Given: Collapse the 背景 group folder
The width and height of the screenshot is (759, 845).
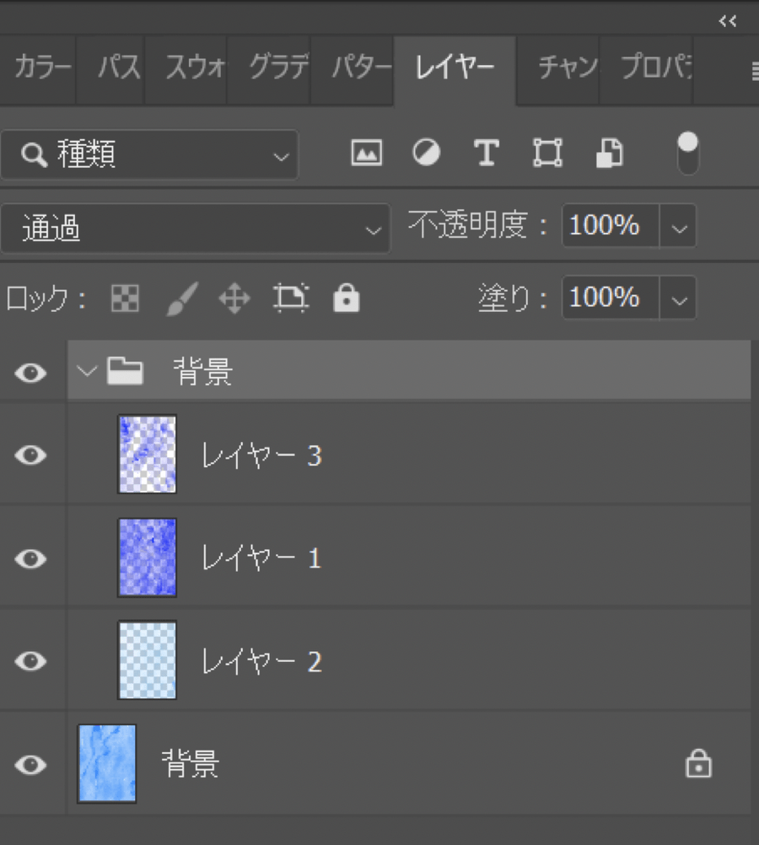Looking at the screenshot, I should click(x=86, y=371).
